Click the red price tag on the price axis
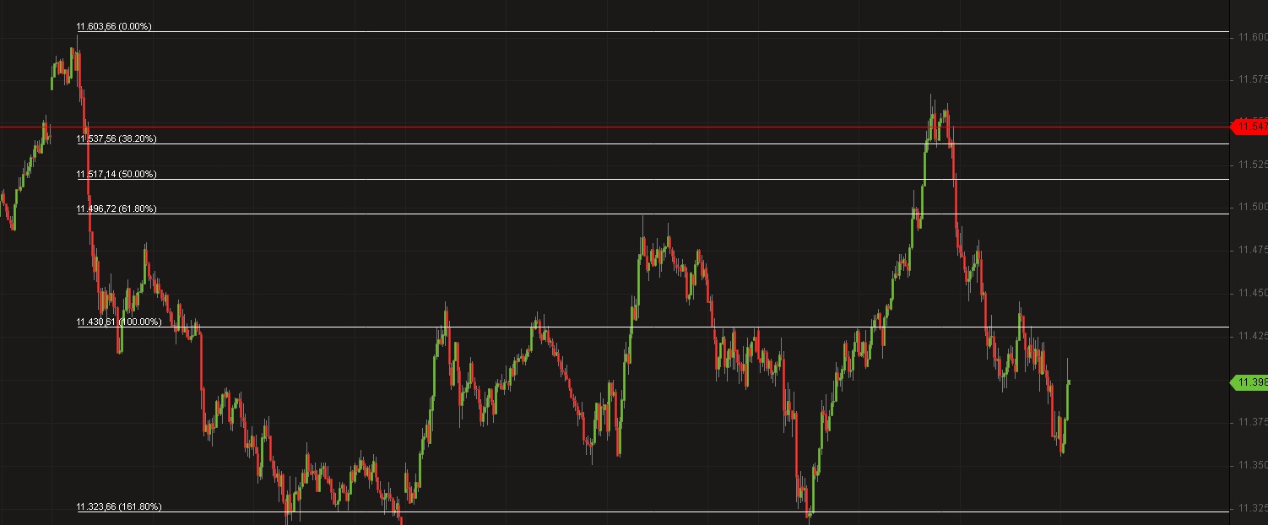Screen dimensions: 1268x525 (x=1251, y=127)
